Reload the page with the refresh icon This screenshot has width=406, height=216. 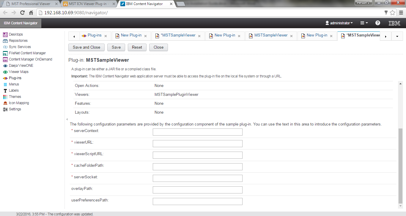click(22, 13)
